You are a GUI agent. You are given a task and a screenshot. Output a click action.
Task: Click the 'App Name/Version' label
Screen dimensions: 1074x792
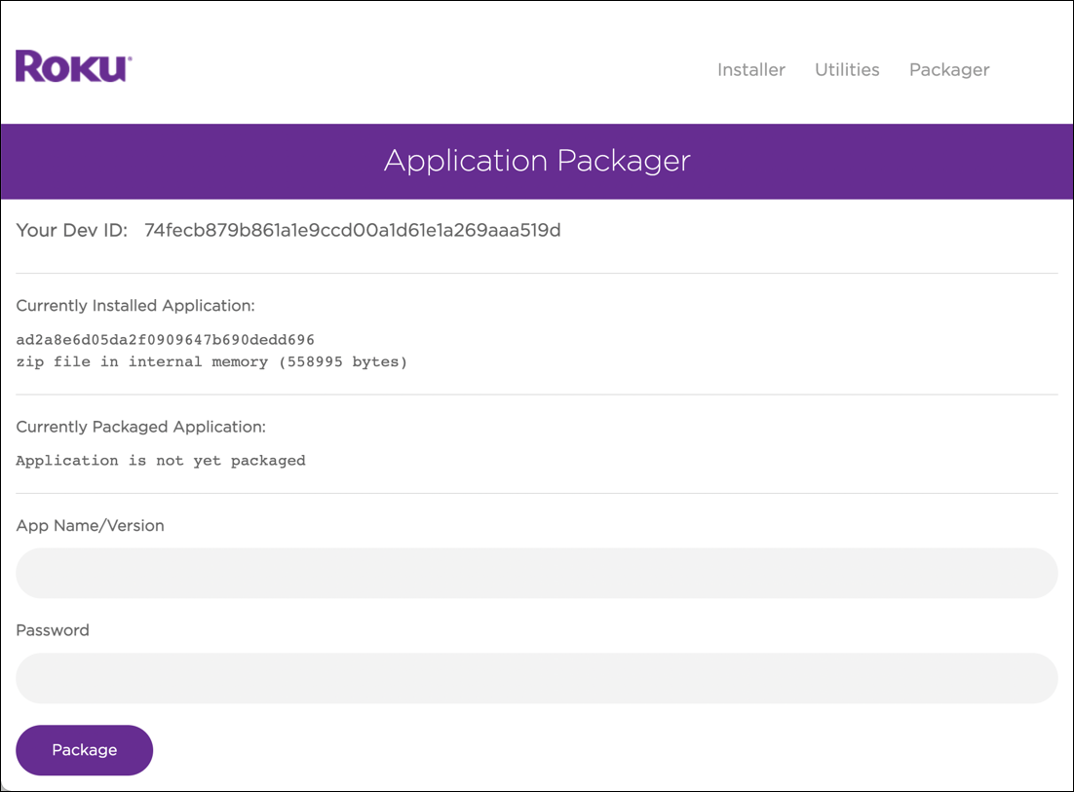(91, 526)
